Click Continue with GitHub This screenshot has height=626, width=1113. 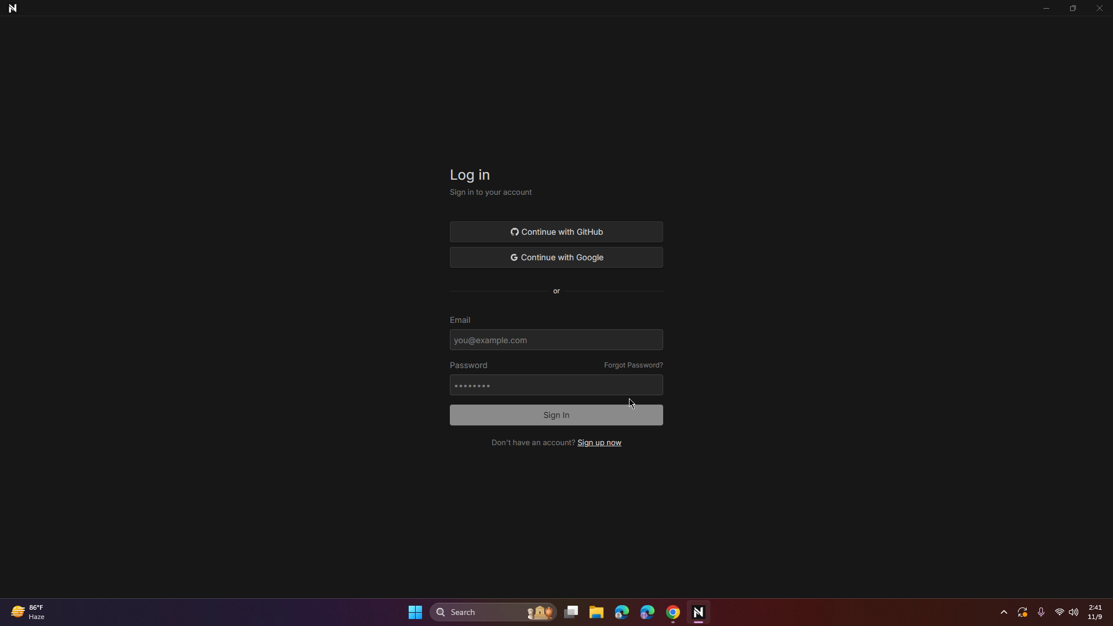pyautogui.click(x=556, y=232)
